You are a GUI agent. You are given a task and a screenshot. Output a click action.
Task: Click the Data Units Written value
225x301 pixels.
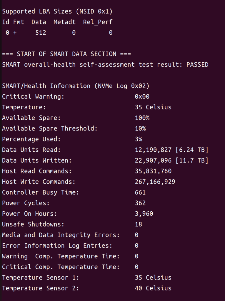click(x=171, y=160)
